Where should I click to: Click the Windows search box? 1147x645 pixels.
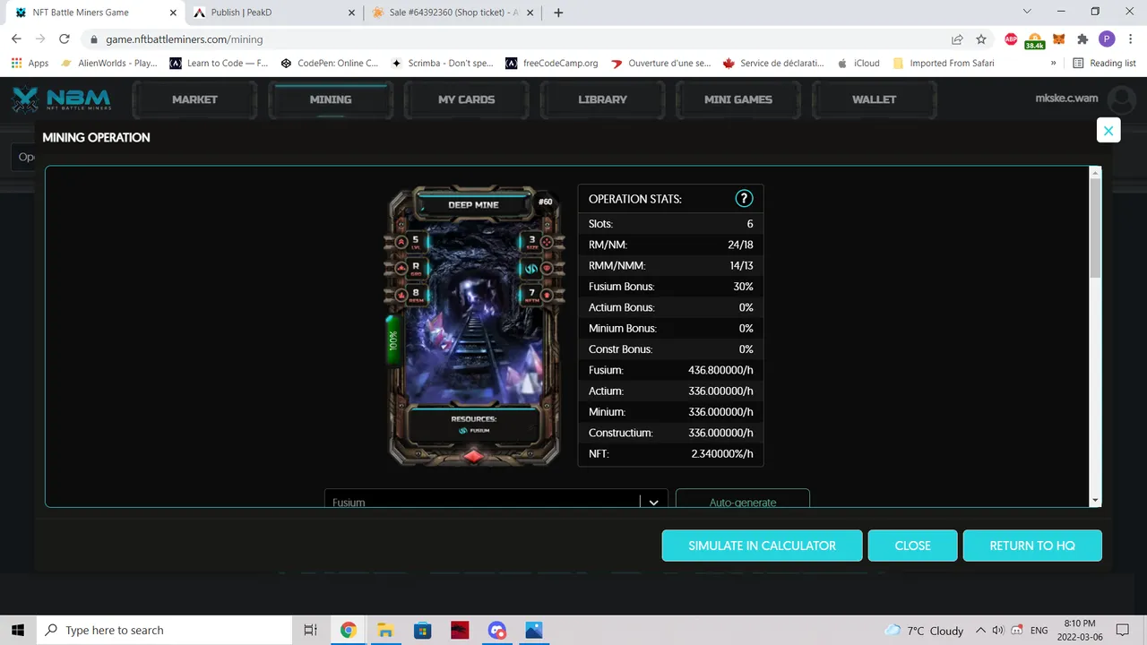tap(164, 631)
